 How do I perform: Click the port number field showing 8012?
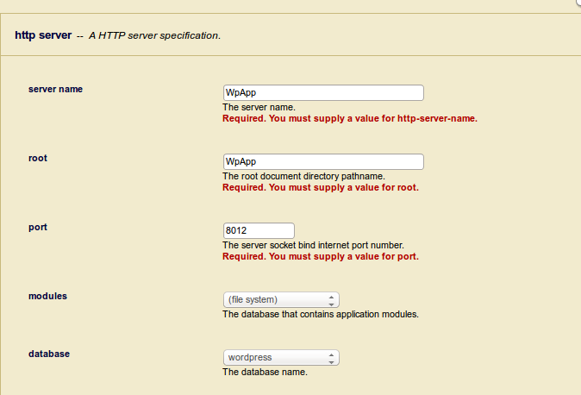coord(259,230)
